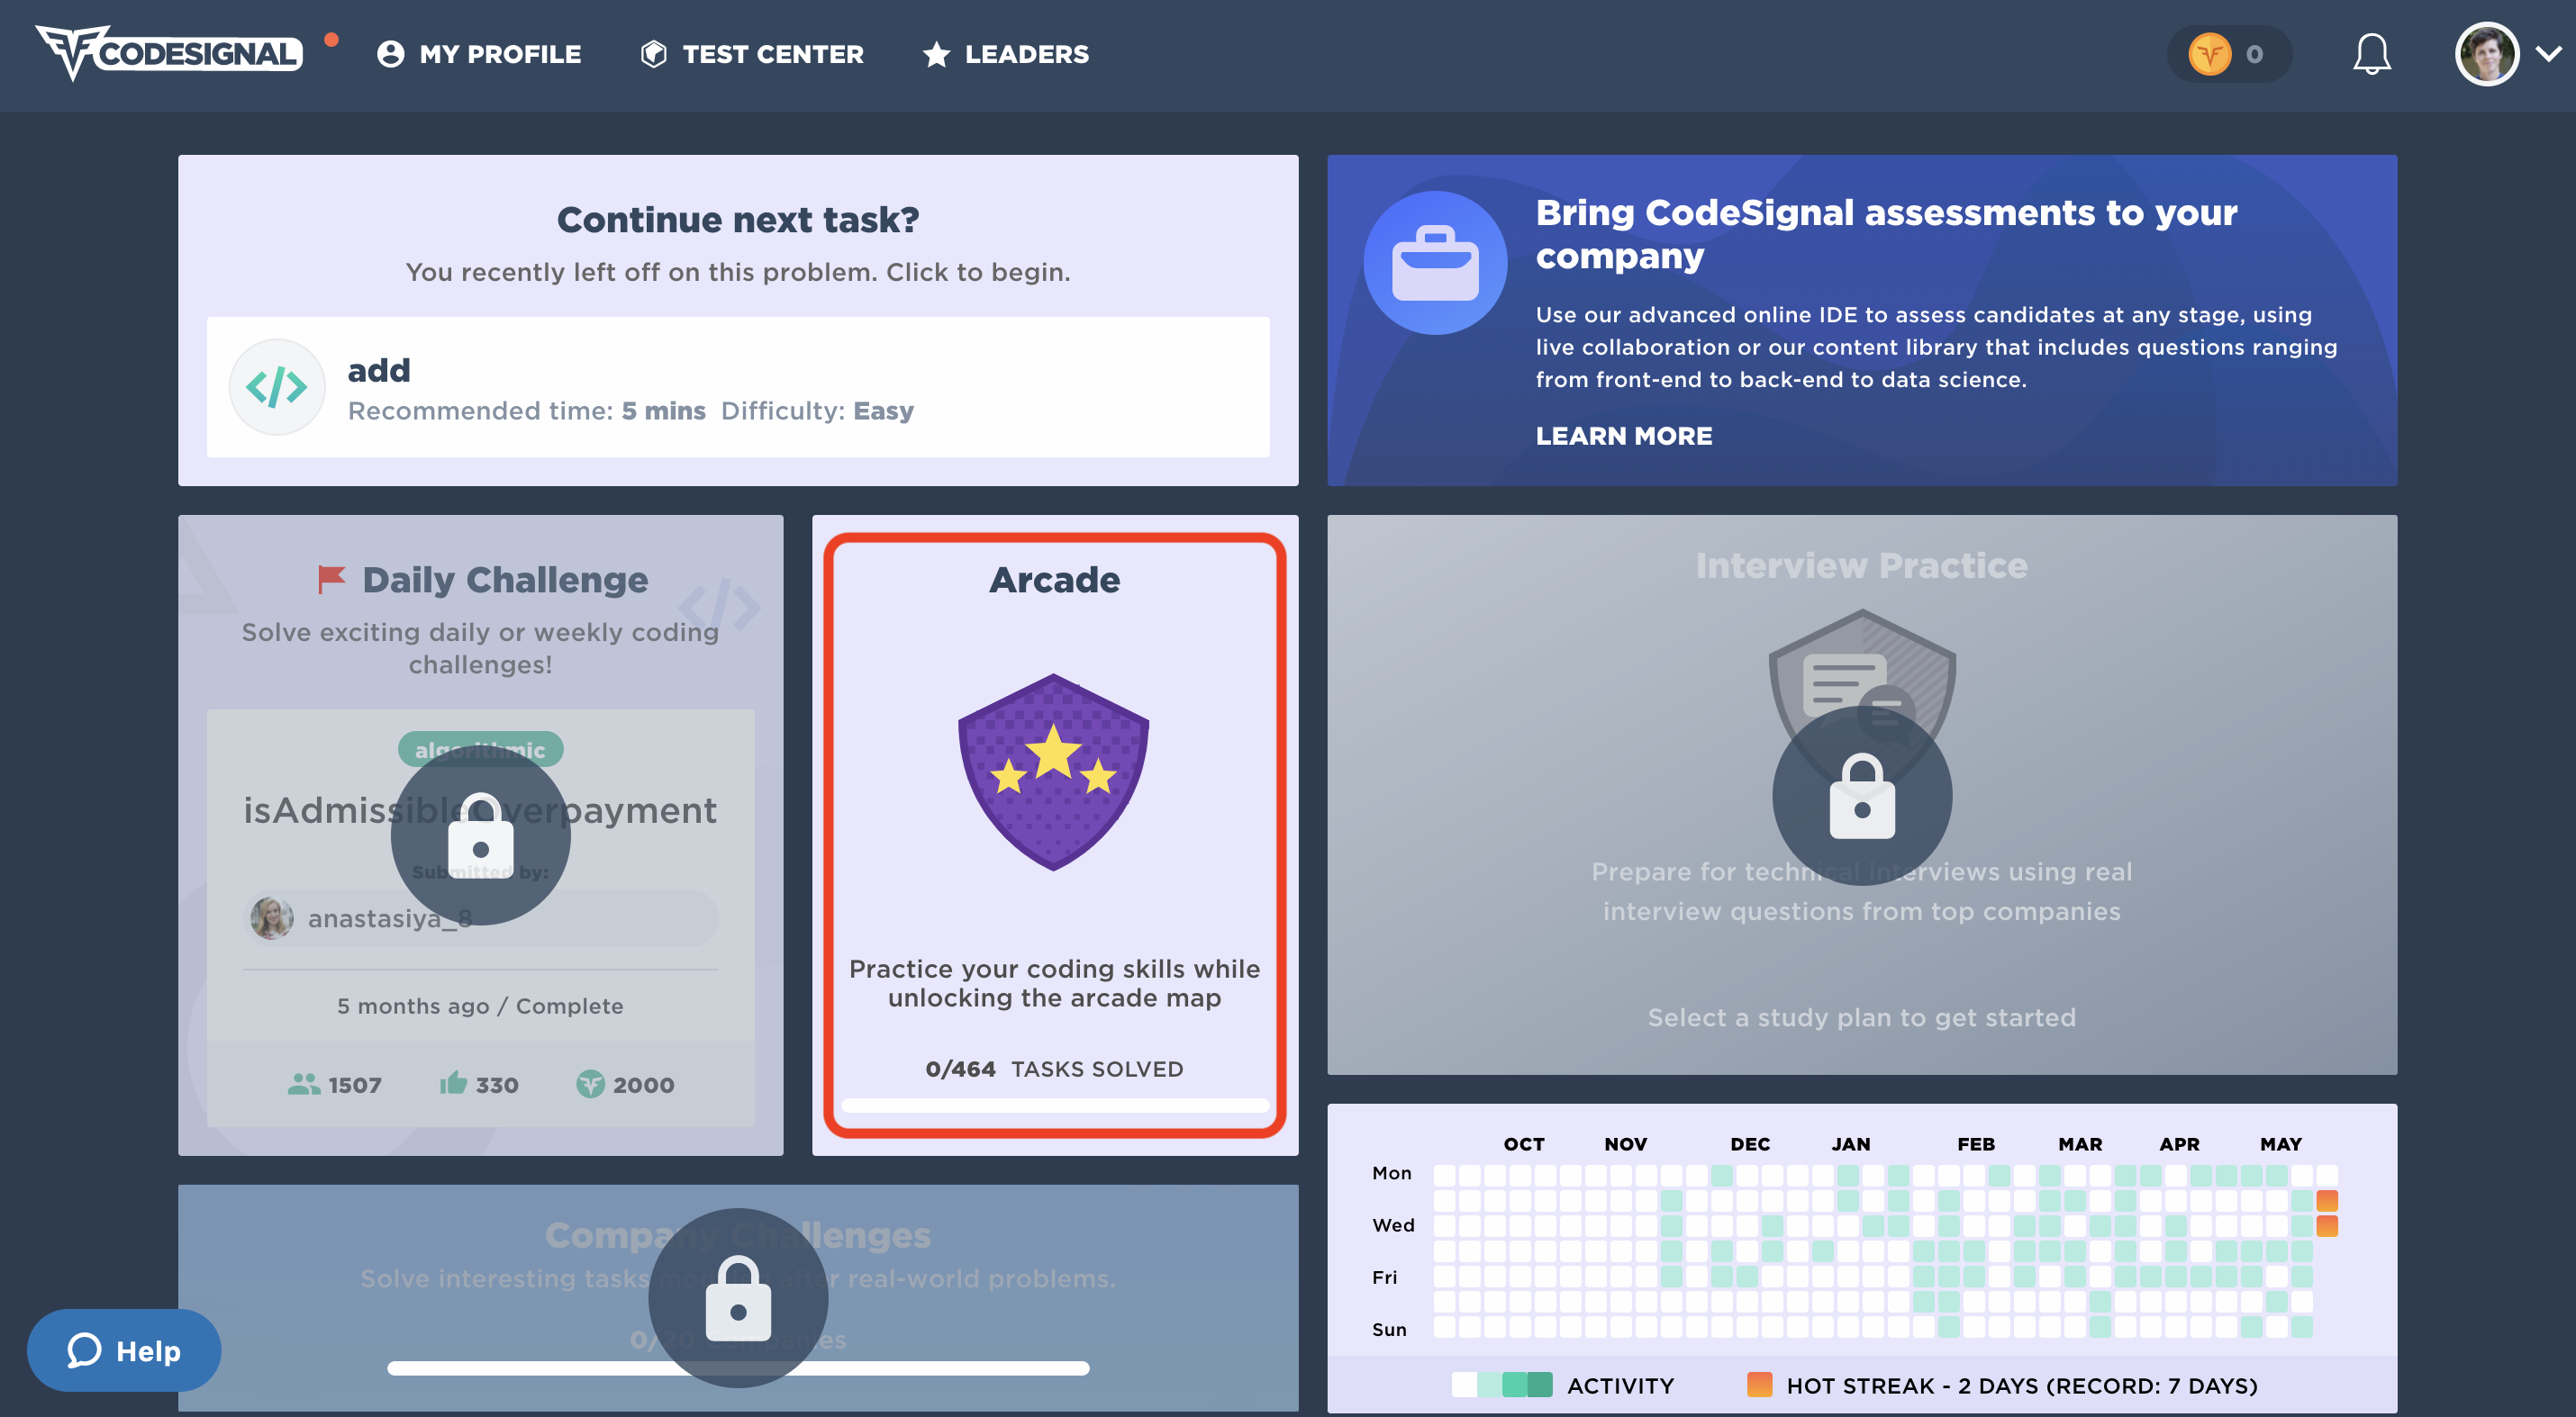This screenshot has width=2576, height=1417.
Task: Click the Arcade purple shield icon
Action: tap(1053, 772)
